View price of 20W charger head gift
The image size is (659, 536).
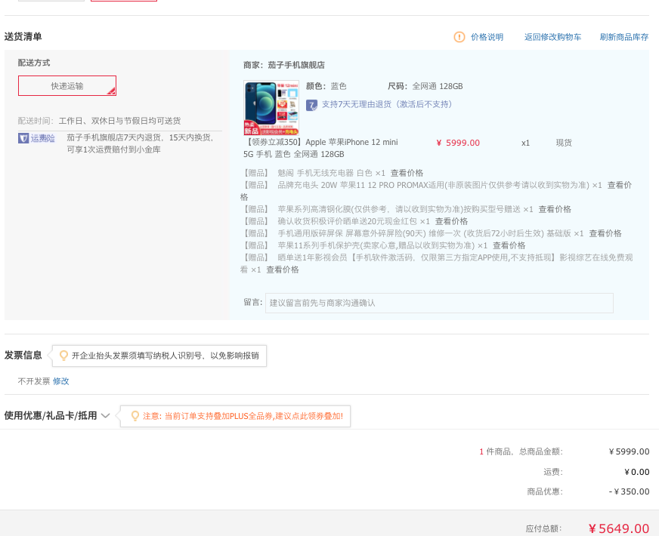tap(620, 185)
